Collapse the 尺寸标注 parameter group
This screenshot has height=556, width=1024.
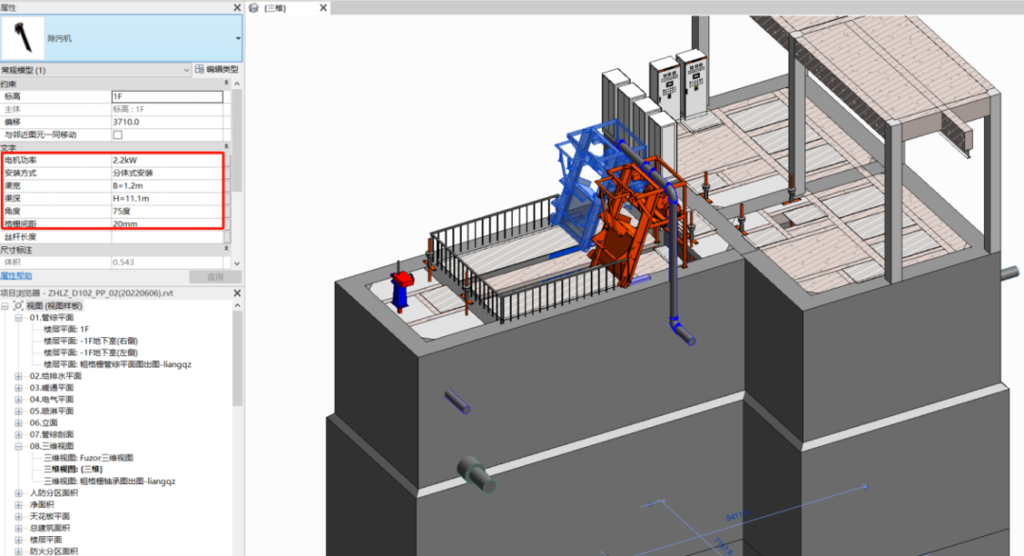(x=228, y=249)
